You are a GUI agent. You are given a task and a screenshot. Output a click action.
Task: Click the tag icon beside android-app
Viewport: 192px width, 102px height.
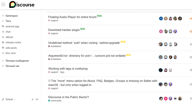pyautogui.click(x=3, y=26)
